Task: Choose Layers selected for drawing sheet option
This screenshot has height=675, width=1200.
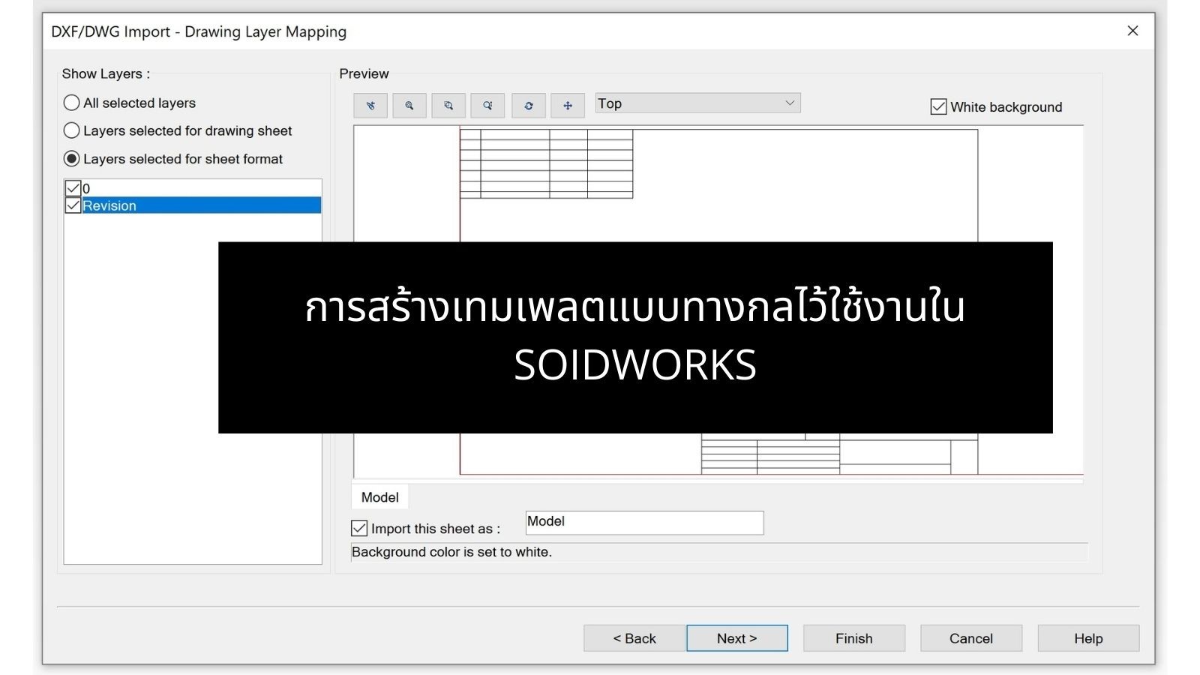Action: click(x=72, y=130)
